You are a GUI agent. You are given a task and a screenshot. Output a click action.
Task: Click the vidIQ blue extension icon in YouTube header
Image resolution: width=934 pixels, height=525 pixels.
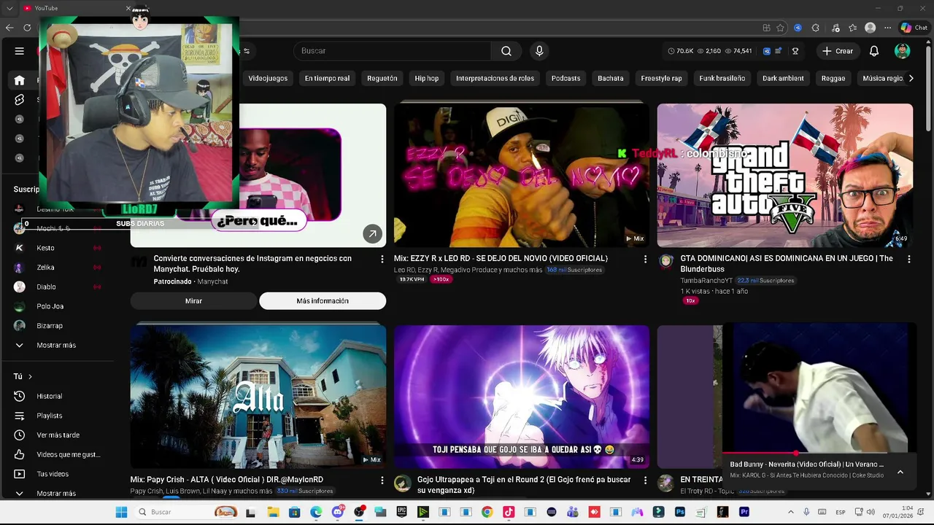tap(766, 51)
